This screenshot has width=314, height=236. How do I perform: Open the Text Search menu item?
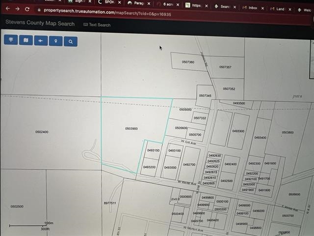point(97,25)
